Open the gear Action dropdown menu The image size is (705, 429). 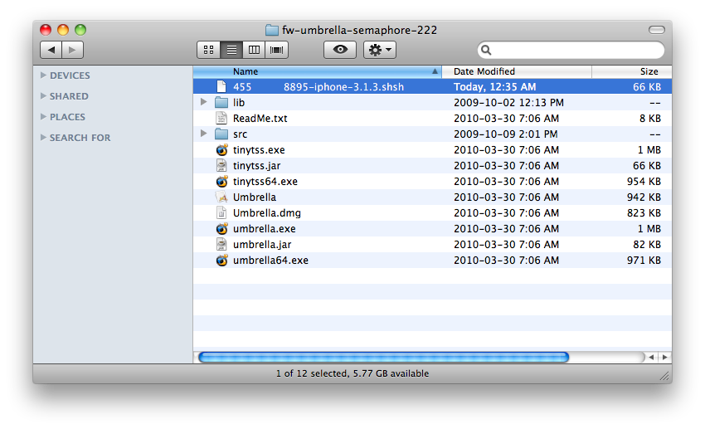tap(380, 50)
